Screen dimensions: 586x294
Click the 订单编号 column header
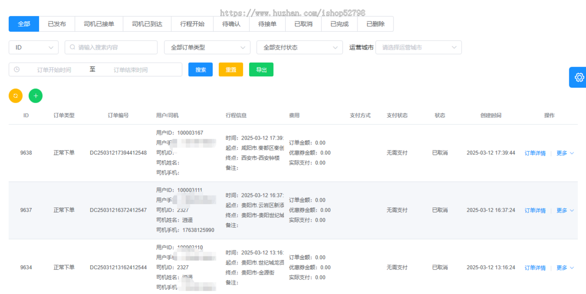pos(118,116)
